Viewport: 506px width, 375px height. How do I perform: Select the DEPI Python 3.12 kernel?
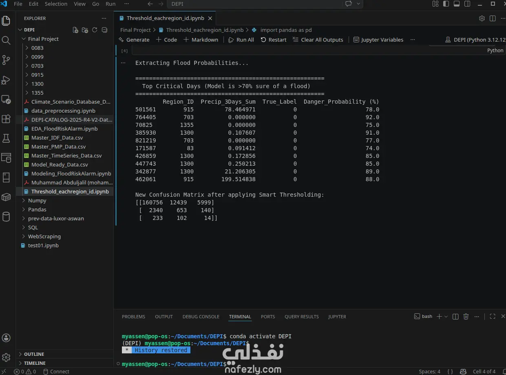click(x=475, y=40)
